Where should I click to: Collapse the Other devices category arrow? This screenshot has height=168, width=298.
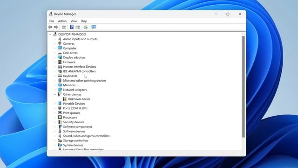tap(55, 94)
